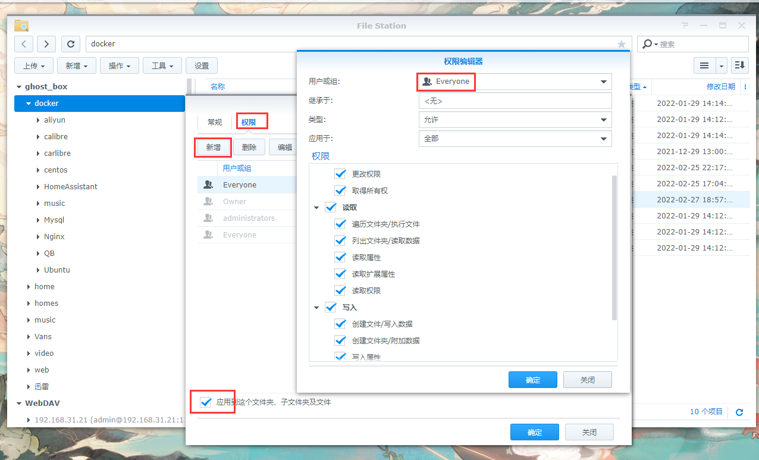The height and width of the screenshot is (460, 759).
Task: Switch to list view mode icon
Action: tap(704, 65)
